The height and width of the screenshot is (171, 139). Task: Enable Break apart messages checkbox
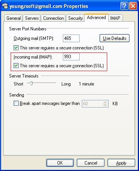coord(16,103)
